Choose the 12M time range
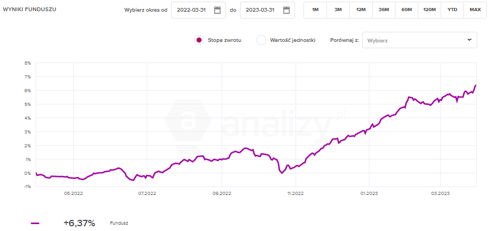Screen dimensions: 489x231 coord(361,10)
